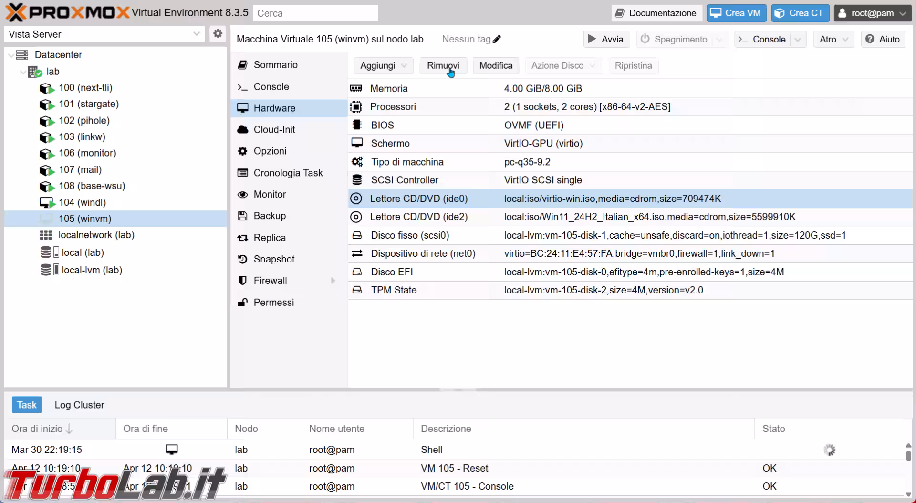The width and height of the screenshot is (916, 503).
Task: Click the gear icon beside Vista Server
Action: point(218,34)
